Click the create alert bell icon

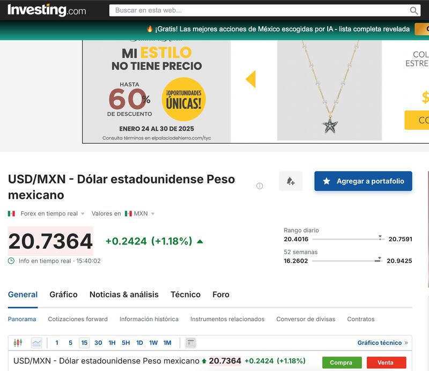291,181
